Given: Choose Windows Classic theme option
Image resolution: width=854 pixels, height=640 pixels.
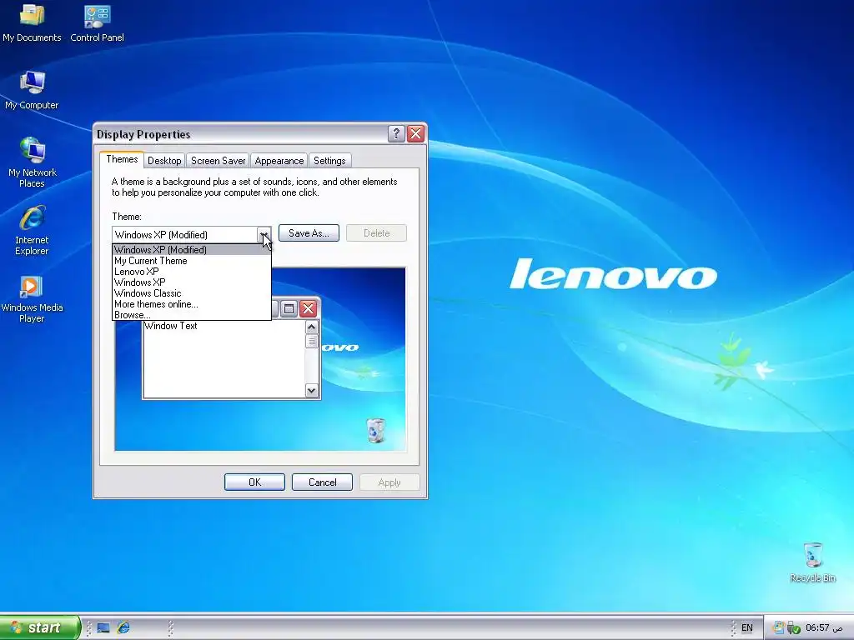Looking at the screenshot, I should 191,293.
